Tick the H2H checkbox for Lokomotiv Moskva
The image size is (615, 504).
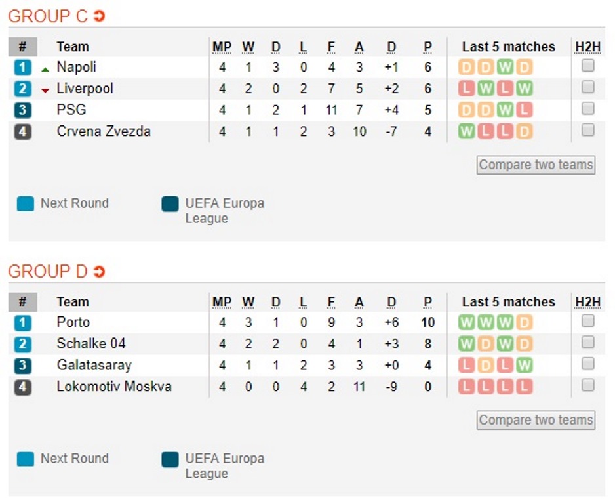point(587,385)
